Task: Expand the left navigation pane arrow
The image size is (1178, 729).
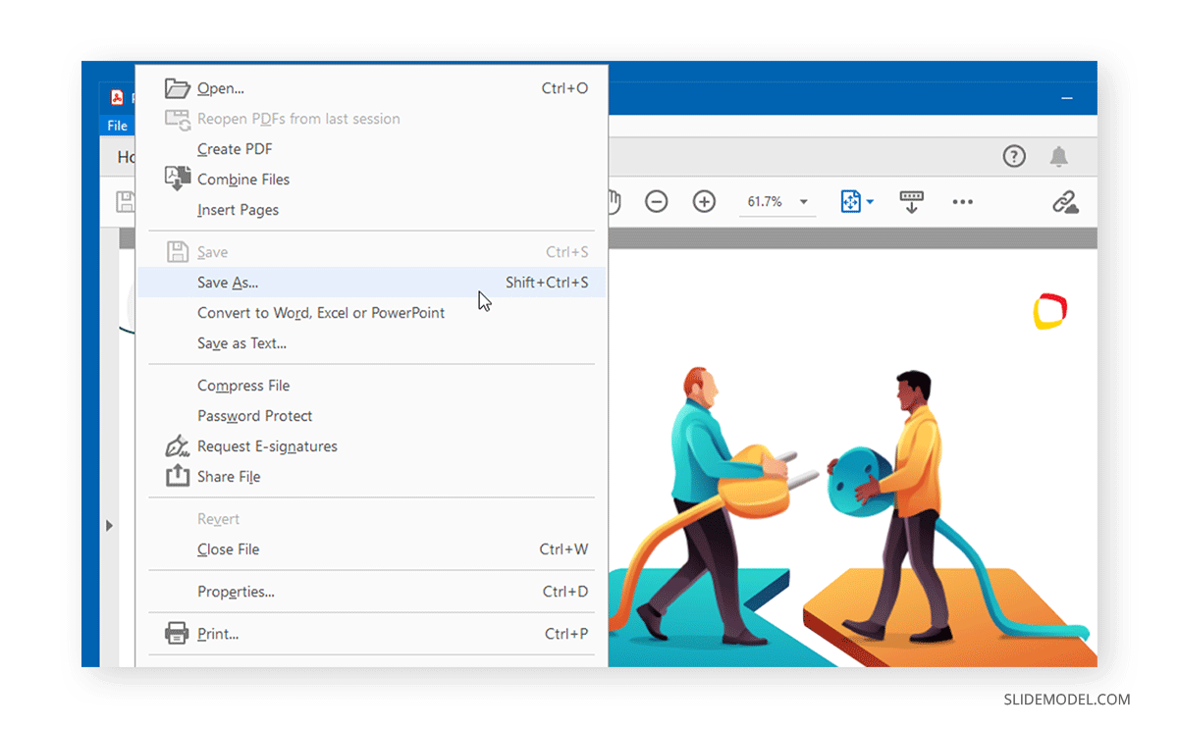Action: [110, 526]
